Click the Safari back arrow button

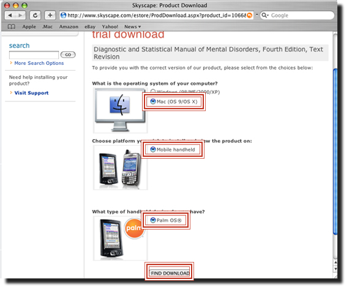10,15
